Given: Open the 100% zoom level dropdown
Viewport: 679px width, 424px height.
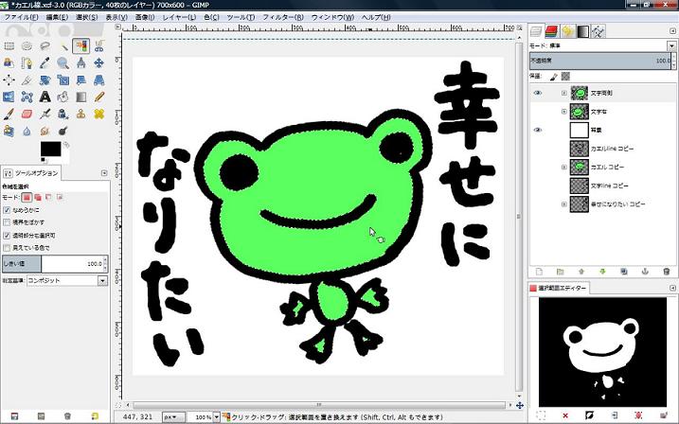Looking at the screenshot, I should click(216, 417).
